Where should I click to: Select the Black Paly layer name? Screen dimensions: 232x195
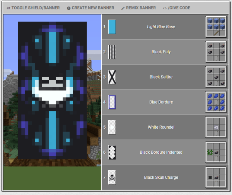(161, 52)
